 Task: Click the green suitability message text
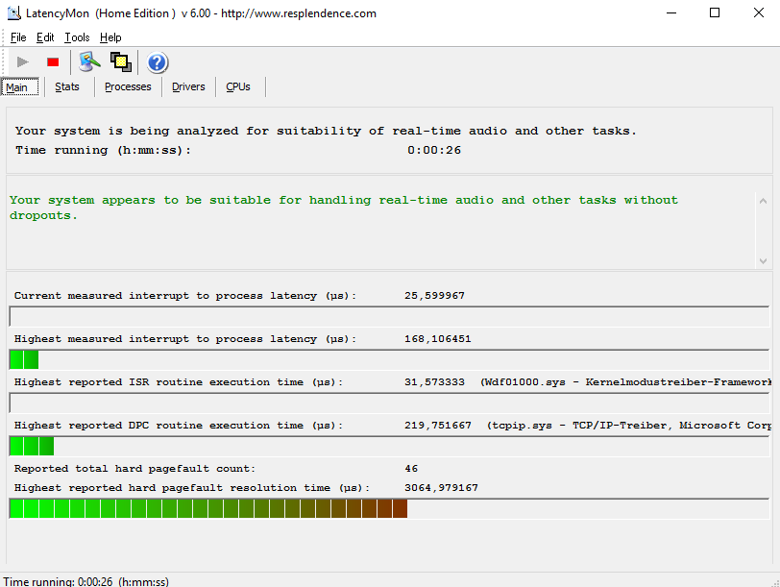(x=344, y=208)
